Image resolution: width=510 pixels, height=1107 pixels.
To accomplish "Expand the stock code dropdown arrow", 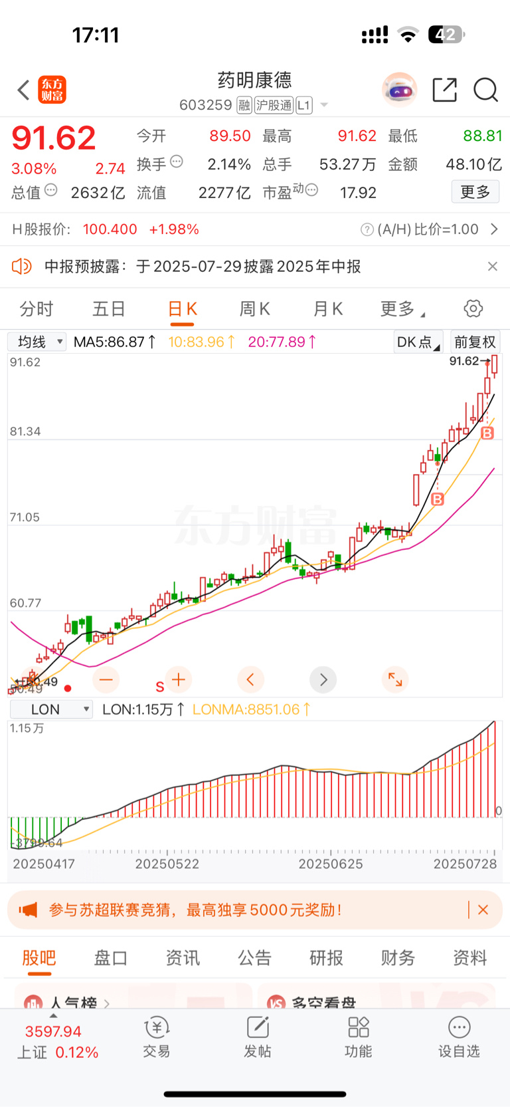I will pos(324,105).
